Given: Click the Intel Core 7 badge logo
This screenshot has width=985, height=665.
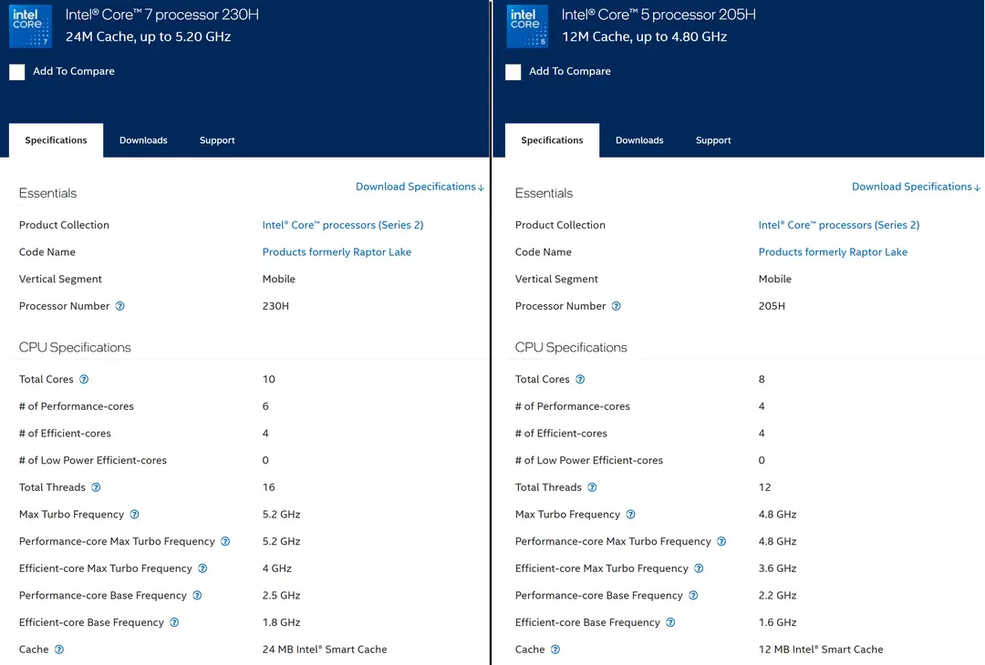Looking at the screenshot, I should pyautogui.click(x=30, y=26).
